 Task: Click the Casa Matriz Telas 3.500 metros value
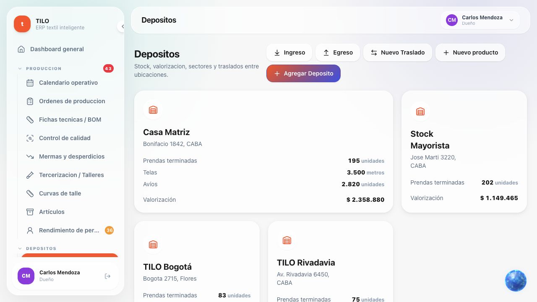[x=365, y=172]
